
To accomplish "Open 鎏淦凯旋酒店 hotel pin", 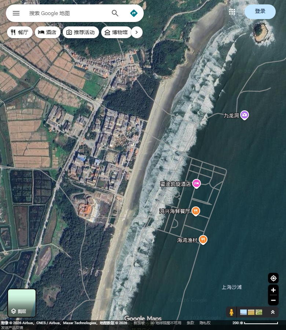I will [197, 184].
